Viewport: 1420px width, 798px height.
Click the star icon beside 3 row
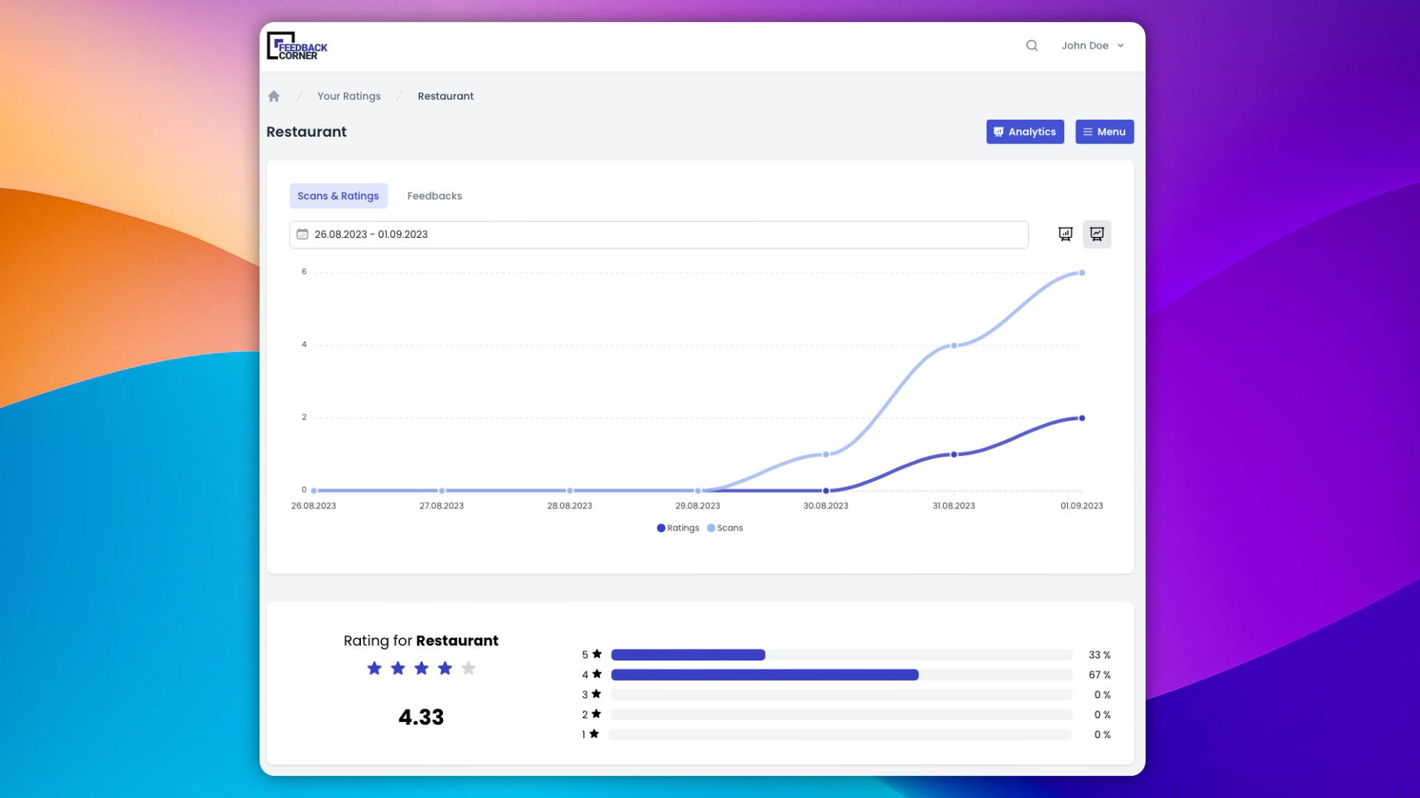click(596, 694)
